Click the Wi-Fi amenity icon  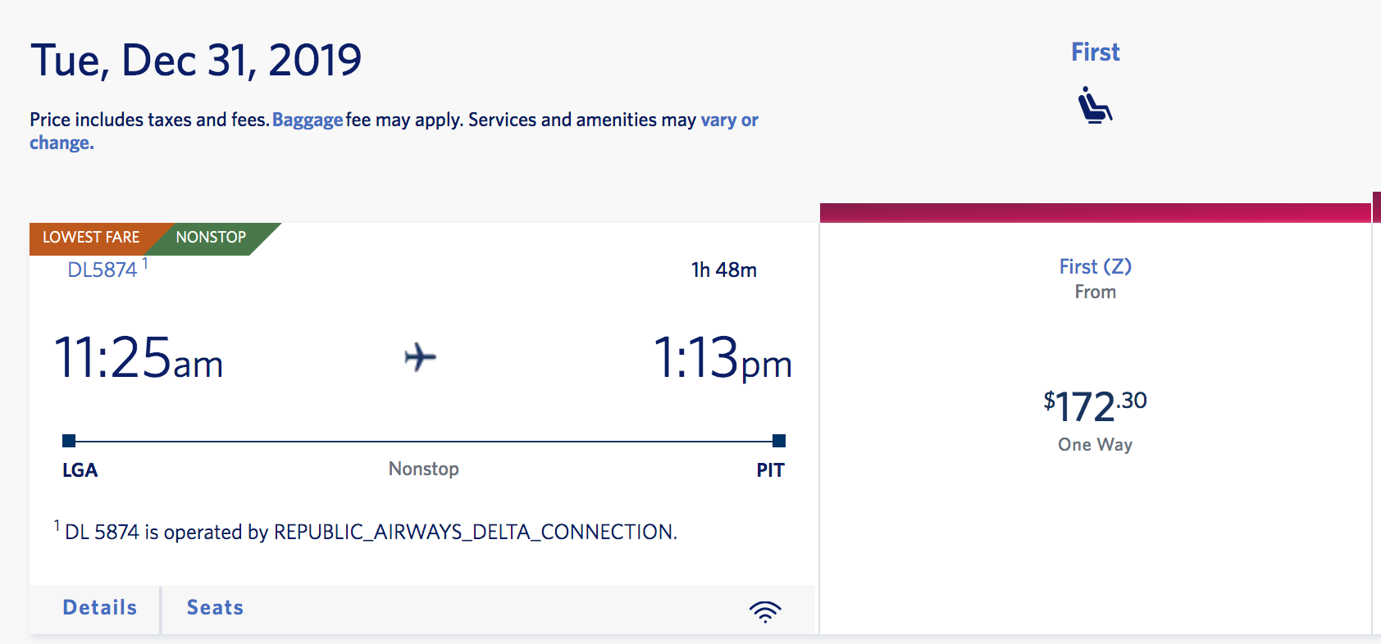765,611
